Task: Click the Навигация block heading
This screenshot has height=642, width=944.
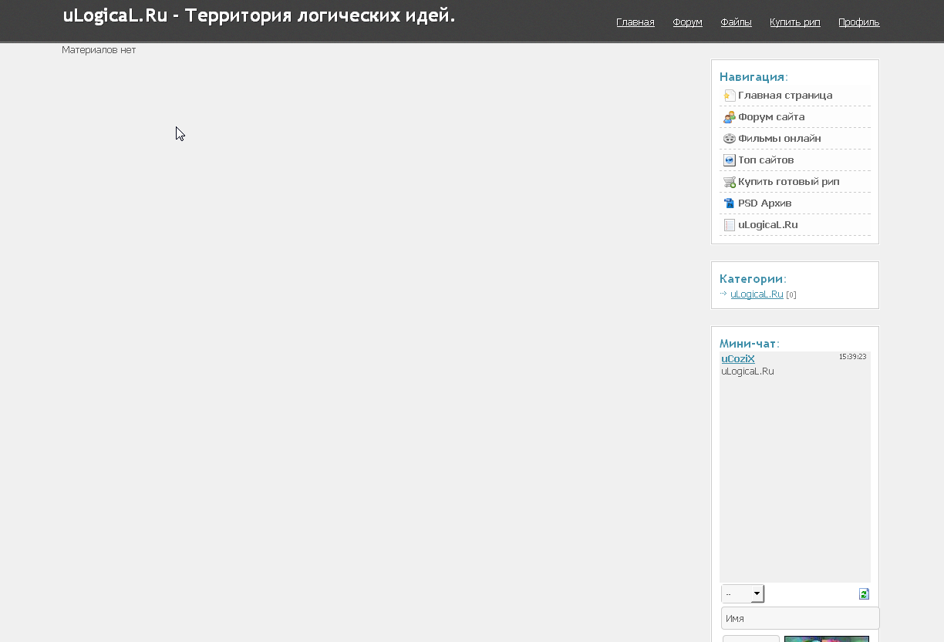Action: point(754,77)
